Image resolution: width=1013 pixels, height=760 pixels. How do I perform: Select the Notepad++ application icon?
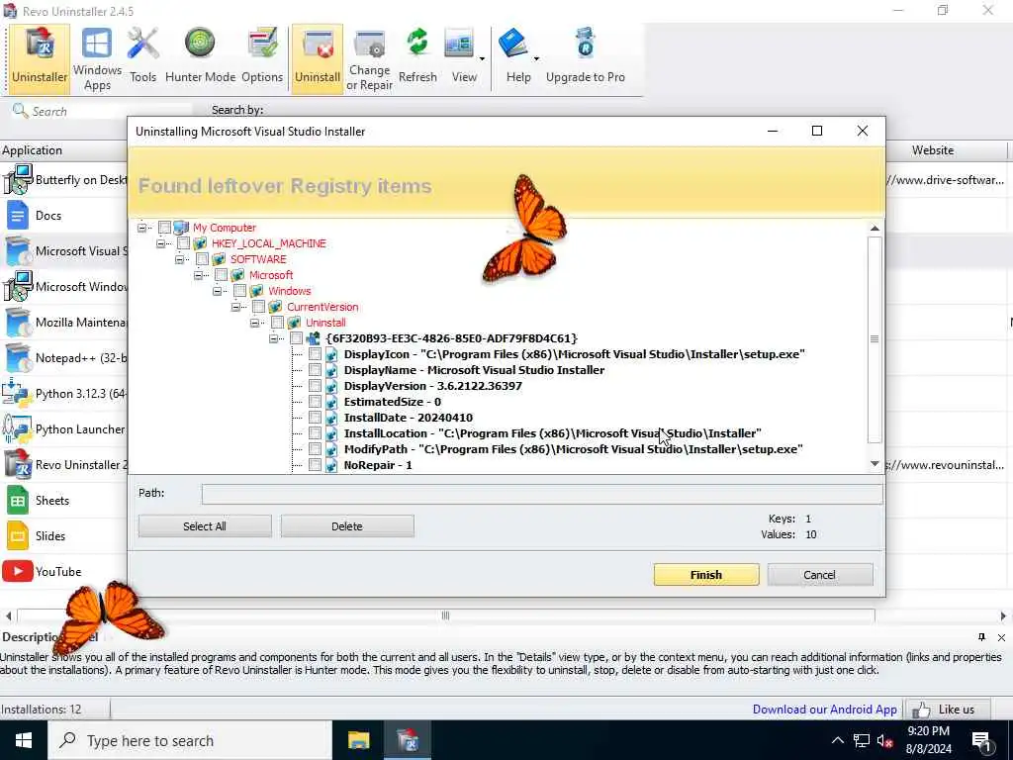[18, 358]
